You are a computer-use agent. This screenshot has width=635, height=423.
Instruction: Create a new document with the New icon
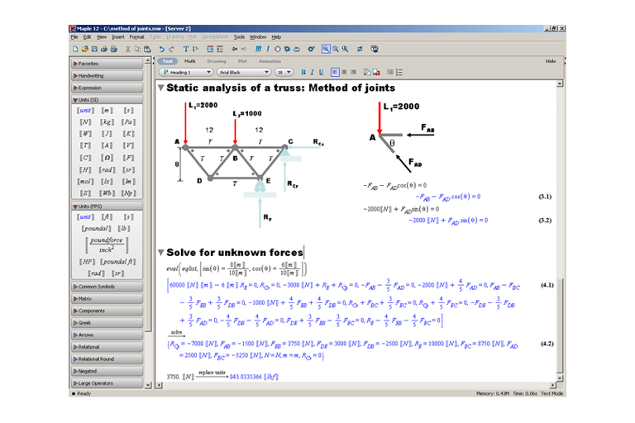pyautogui.click(x=75, y=49)
